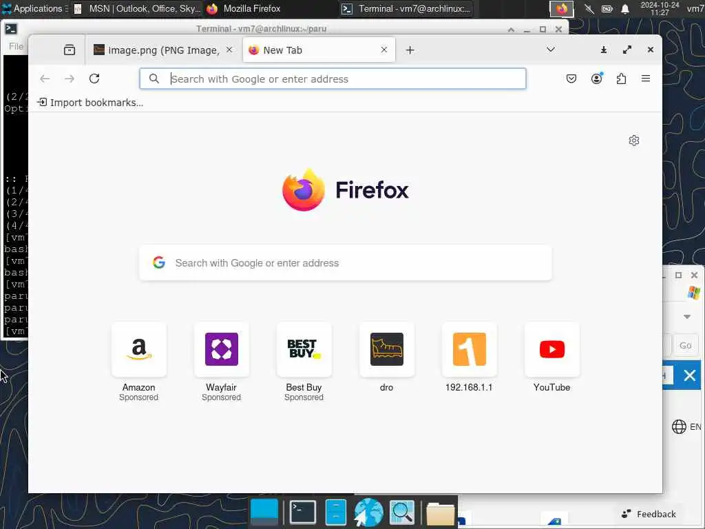Launch terminal from dock
705x529 pixels.
point(303,512)
